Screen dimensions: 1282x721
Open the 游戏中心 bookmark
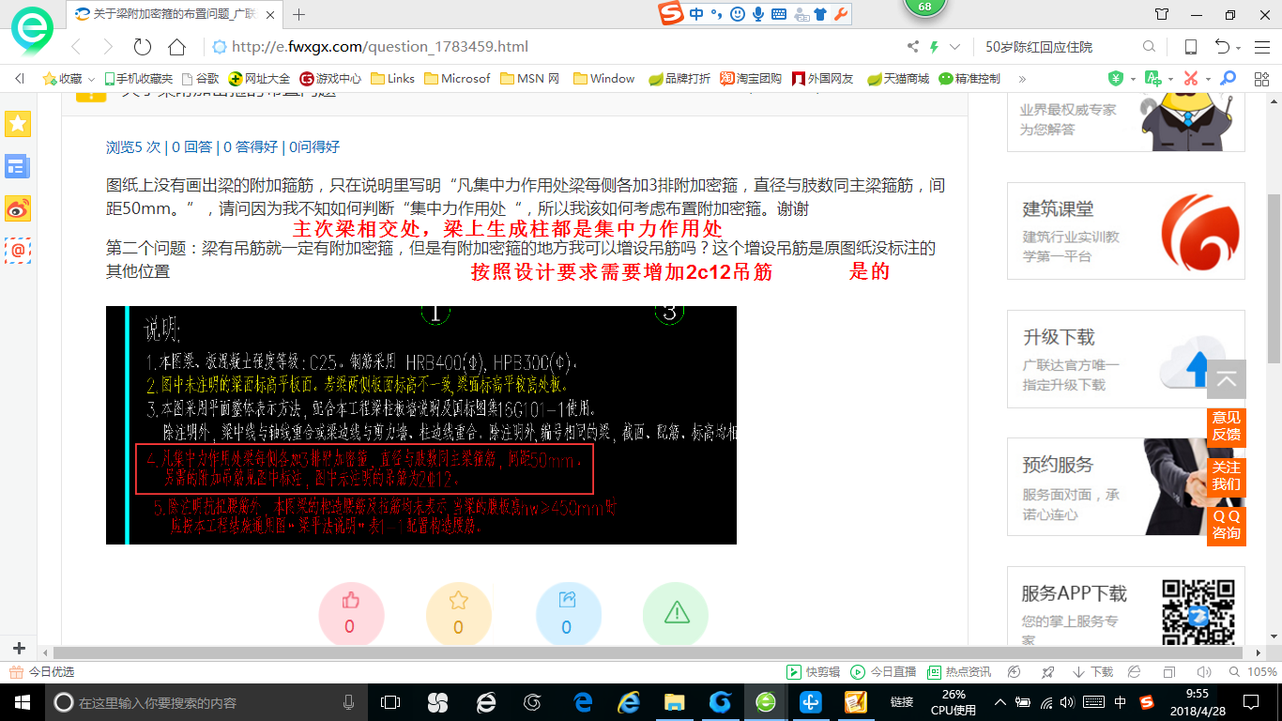point(330,79)
